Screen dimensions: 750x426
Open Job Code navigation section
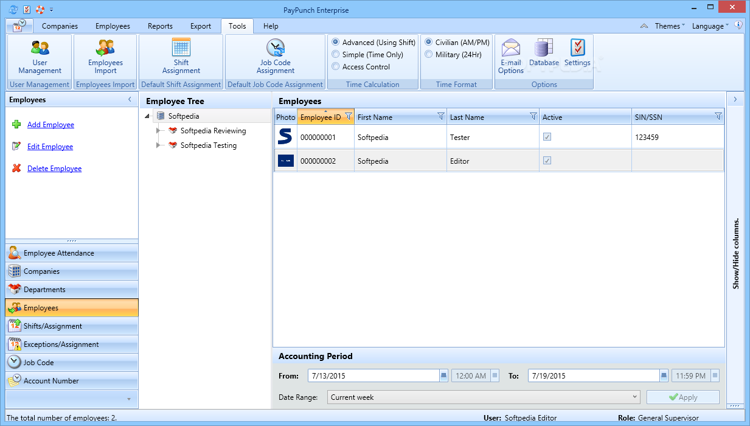click(x=72, y=363)
